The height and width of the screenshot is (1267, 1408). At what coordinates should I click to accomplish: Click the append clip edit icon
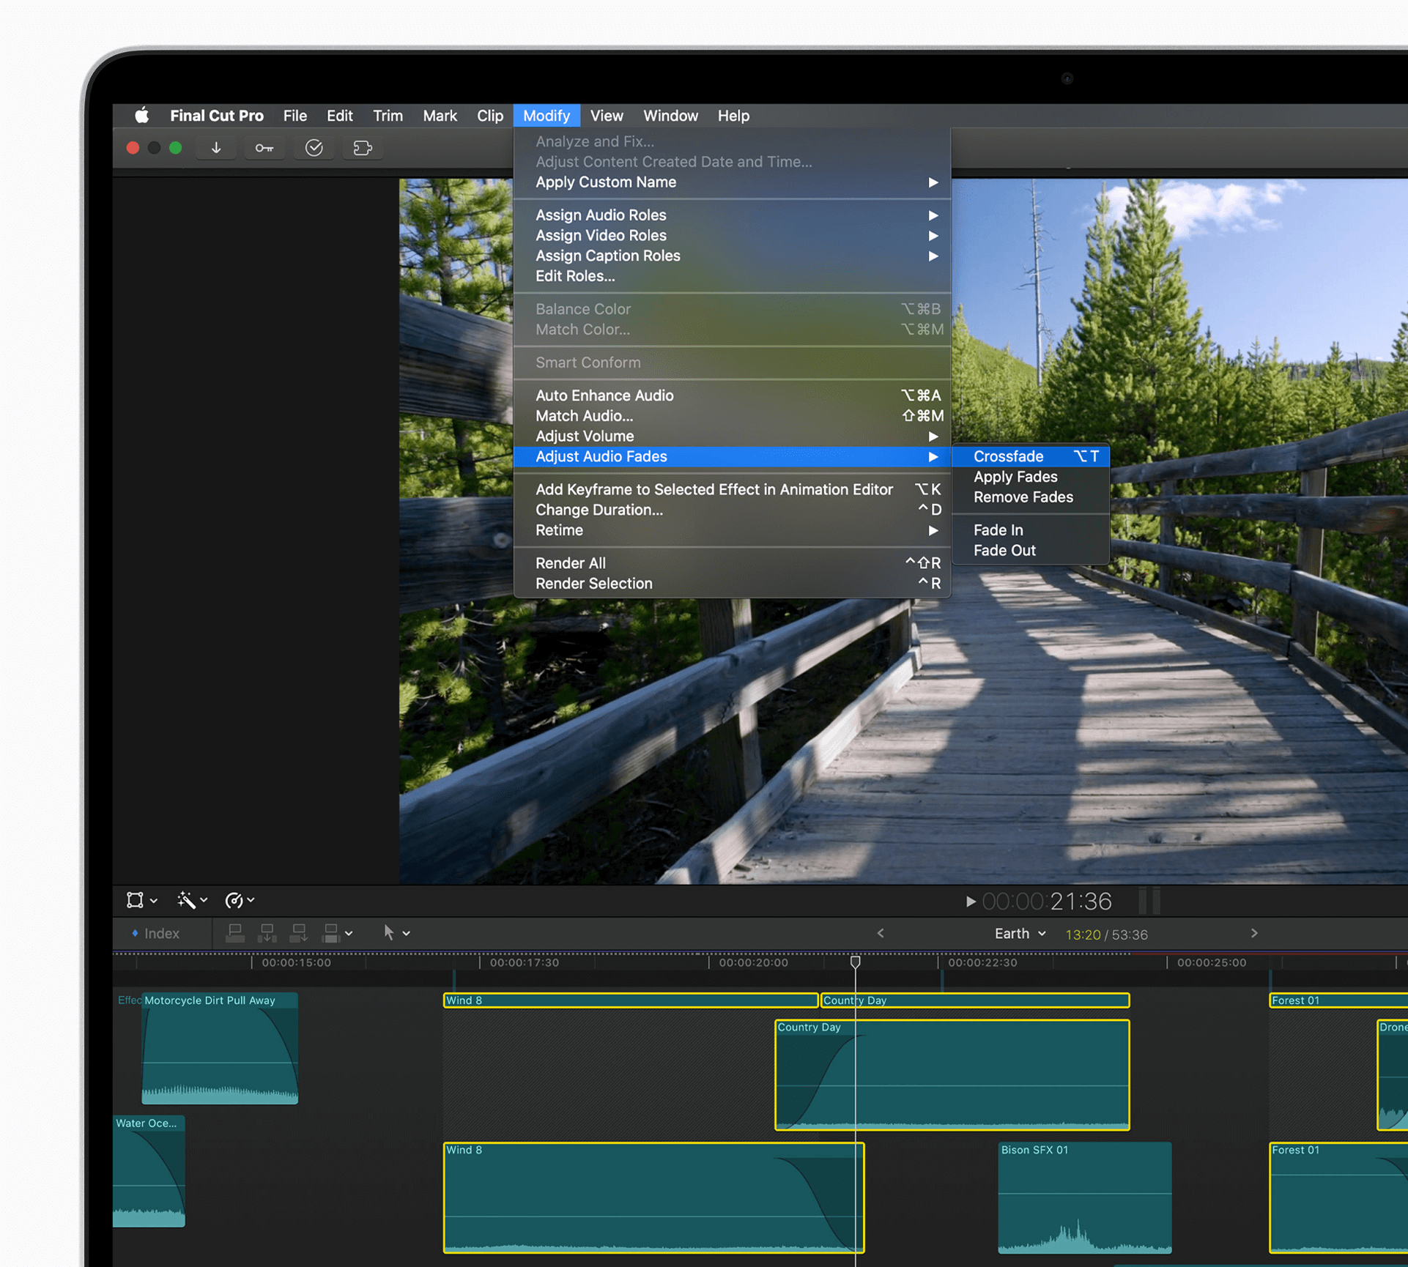298,933
